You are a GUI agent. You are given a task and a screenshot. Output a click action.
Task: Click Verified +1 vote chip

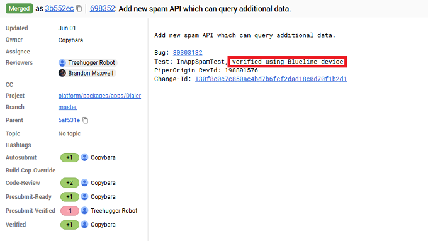click(x=70, y=225)
